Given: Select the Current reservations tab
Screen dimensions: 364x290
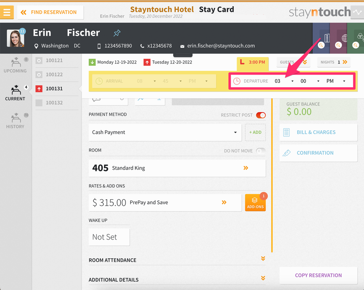Looking at the screenshot, I should (15, 93).
